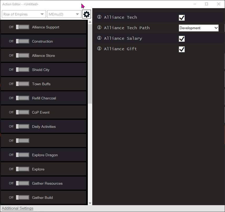Toggle the unlabeled switch below Daily Activities
This screenshot has height=212, width=225.
click(x=23, y=141)
